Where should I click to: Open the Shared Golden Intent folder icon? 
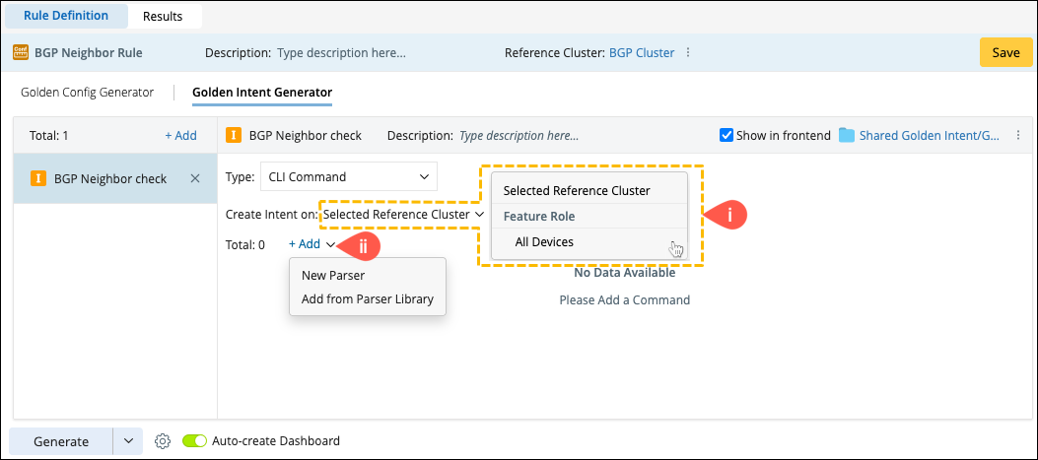coord(847,136)
